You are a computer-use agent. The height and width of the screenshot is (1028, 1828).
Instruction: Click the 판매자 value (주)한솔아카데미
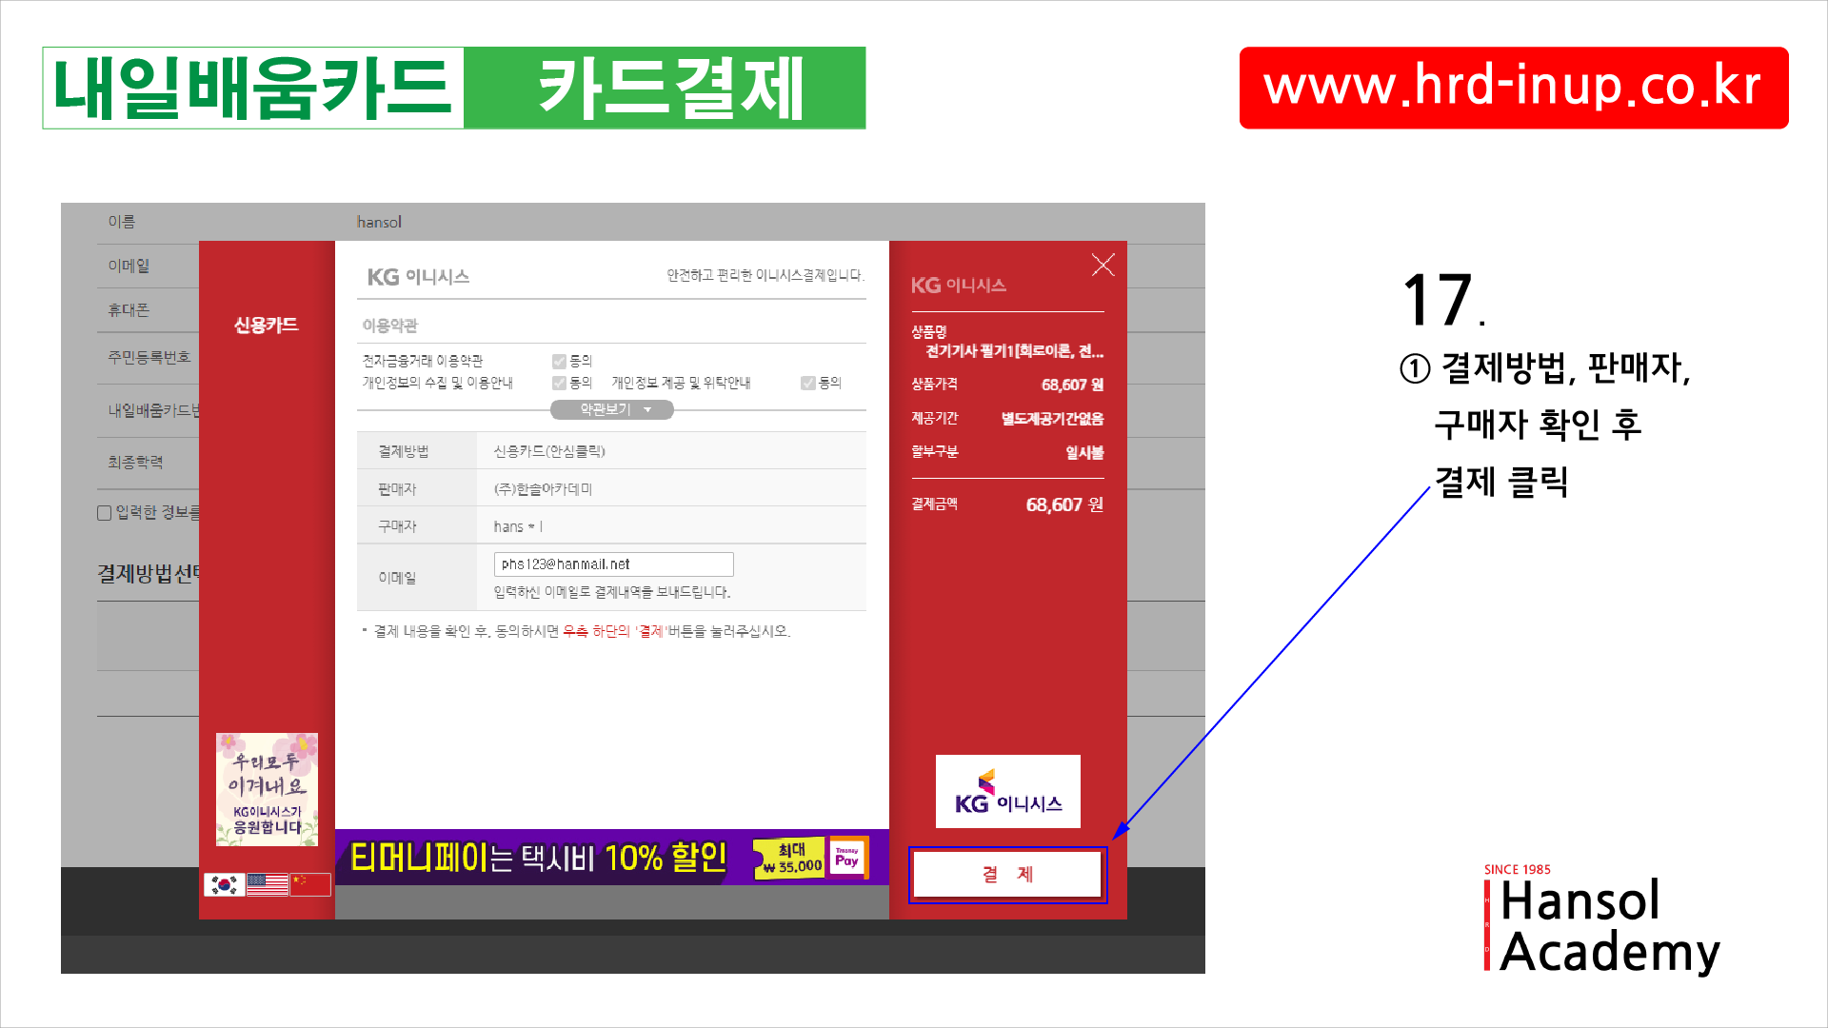point(543,489)
